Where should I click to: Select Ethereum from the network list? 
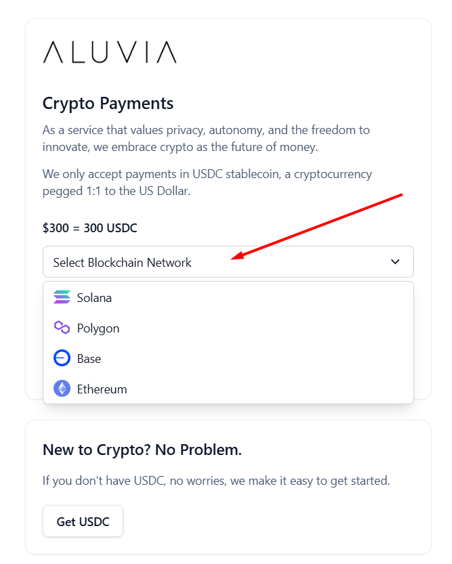102,389
